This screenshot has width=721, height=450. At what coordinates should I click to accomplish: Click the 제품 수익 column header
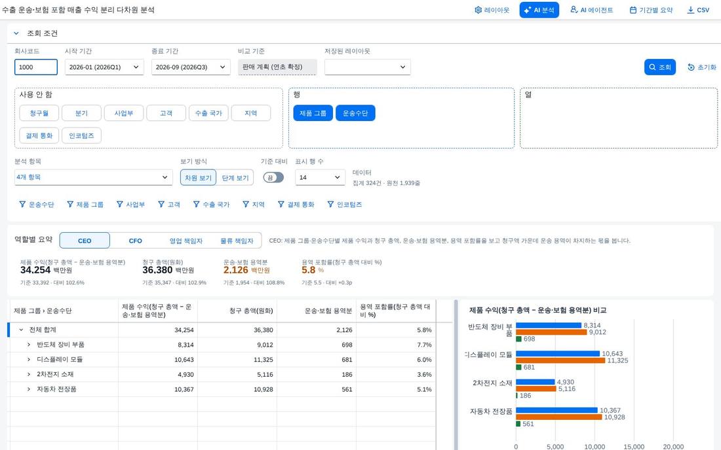(x=158, y=311)
